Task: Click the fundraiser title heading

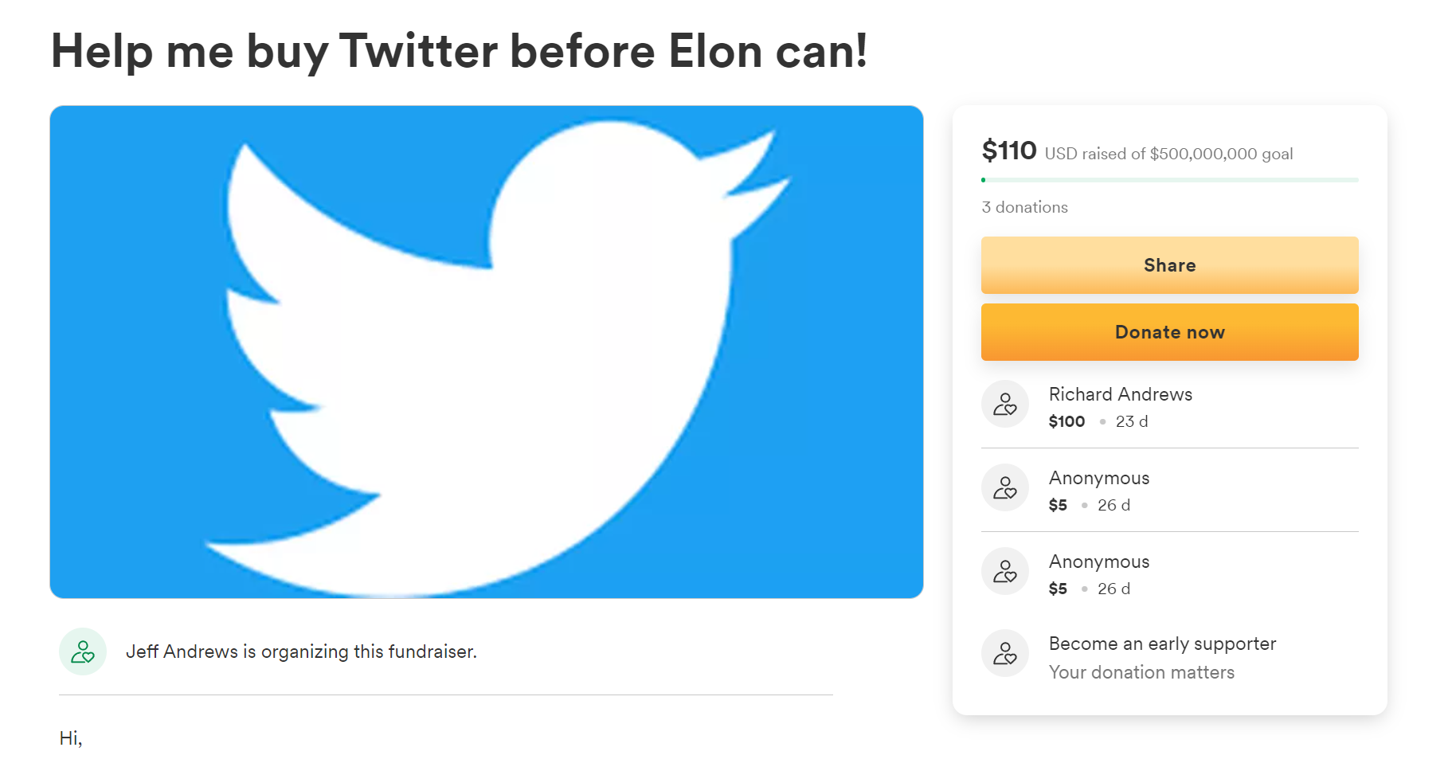Action: click(460, 52)
